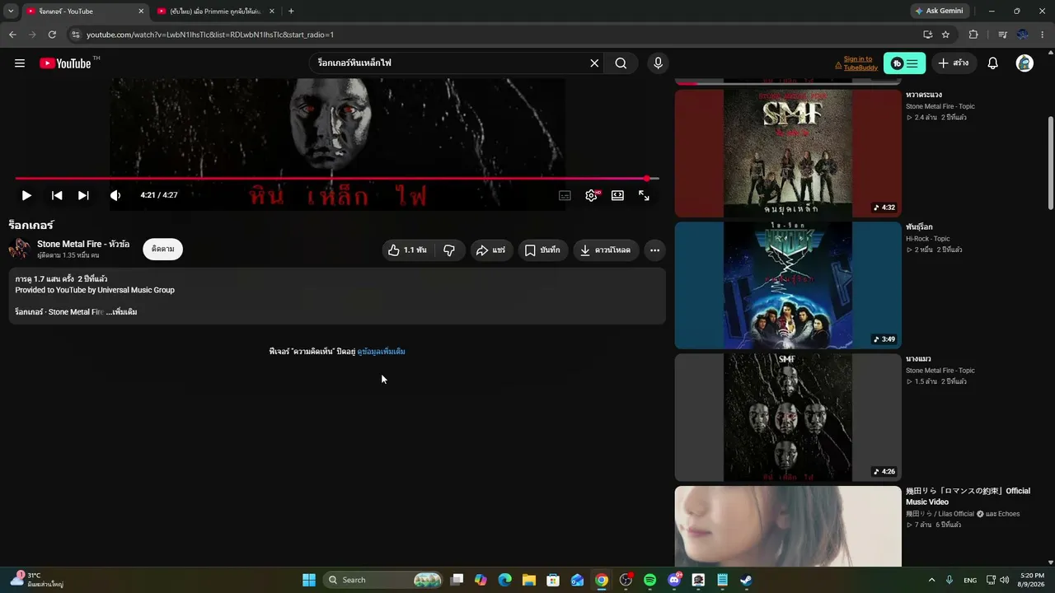Image resolution: width=1055 pixels, height=593 pixels.
Task: Open Windows Start menu
Action: (x=309, y=580)
